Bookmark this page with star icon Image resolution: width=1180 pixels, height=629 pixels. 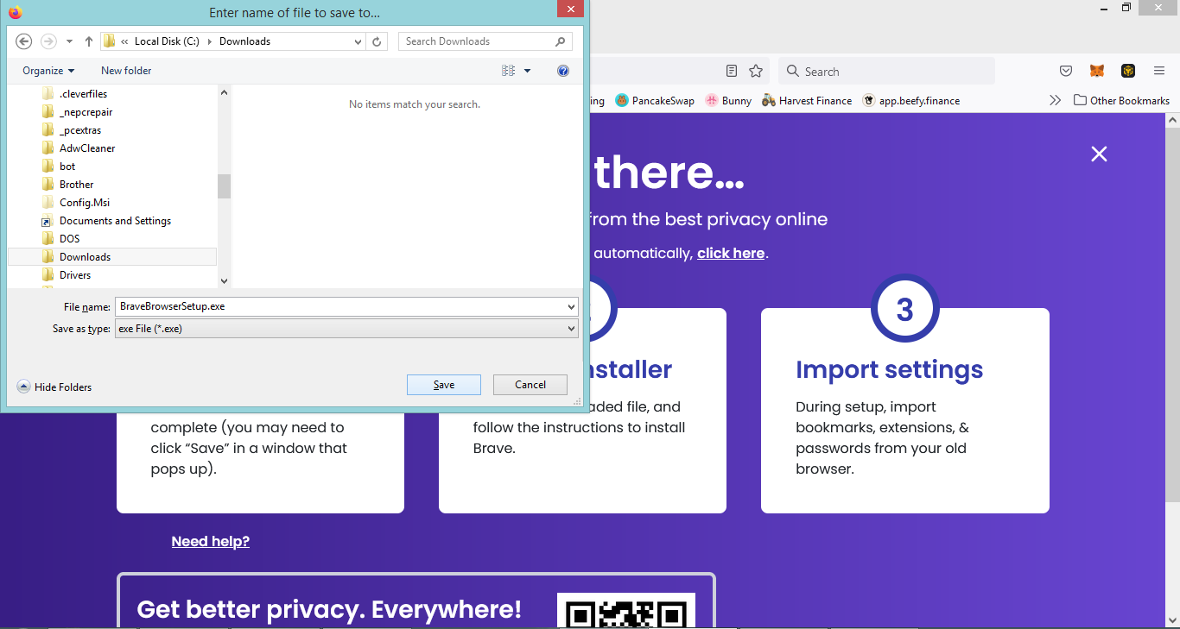click(756, 71)
